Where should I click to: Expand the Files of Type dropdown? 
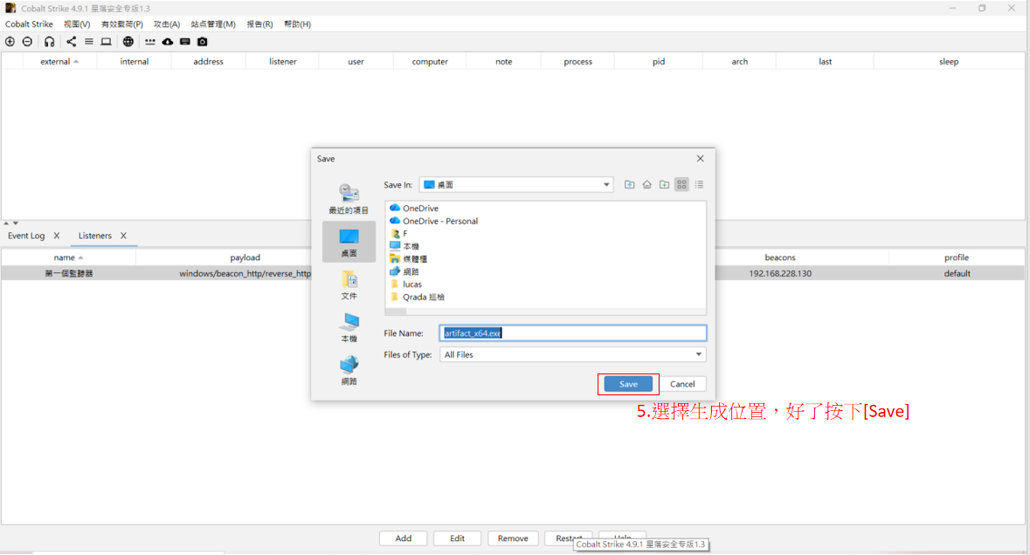[699, 354]
